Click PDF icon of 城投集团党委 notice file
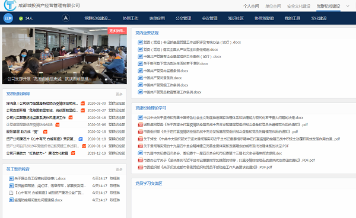The height and width of the screenshot is (218, 356). point(140,124)
